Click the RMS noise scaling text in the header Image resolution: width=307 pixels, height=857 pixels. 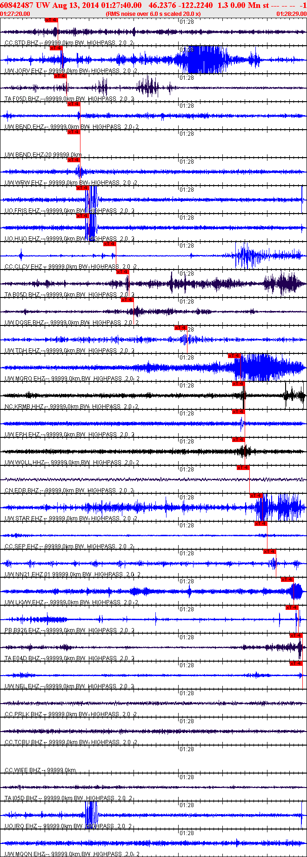(153, 14)
